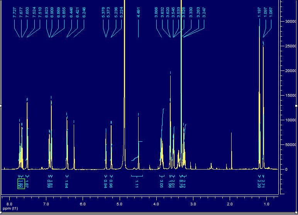Select the 7.677 peak label
Image resolution: width=298 pixels, height=215 pixels.
[x=21, y=13]
